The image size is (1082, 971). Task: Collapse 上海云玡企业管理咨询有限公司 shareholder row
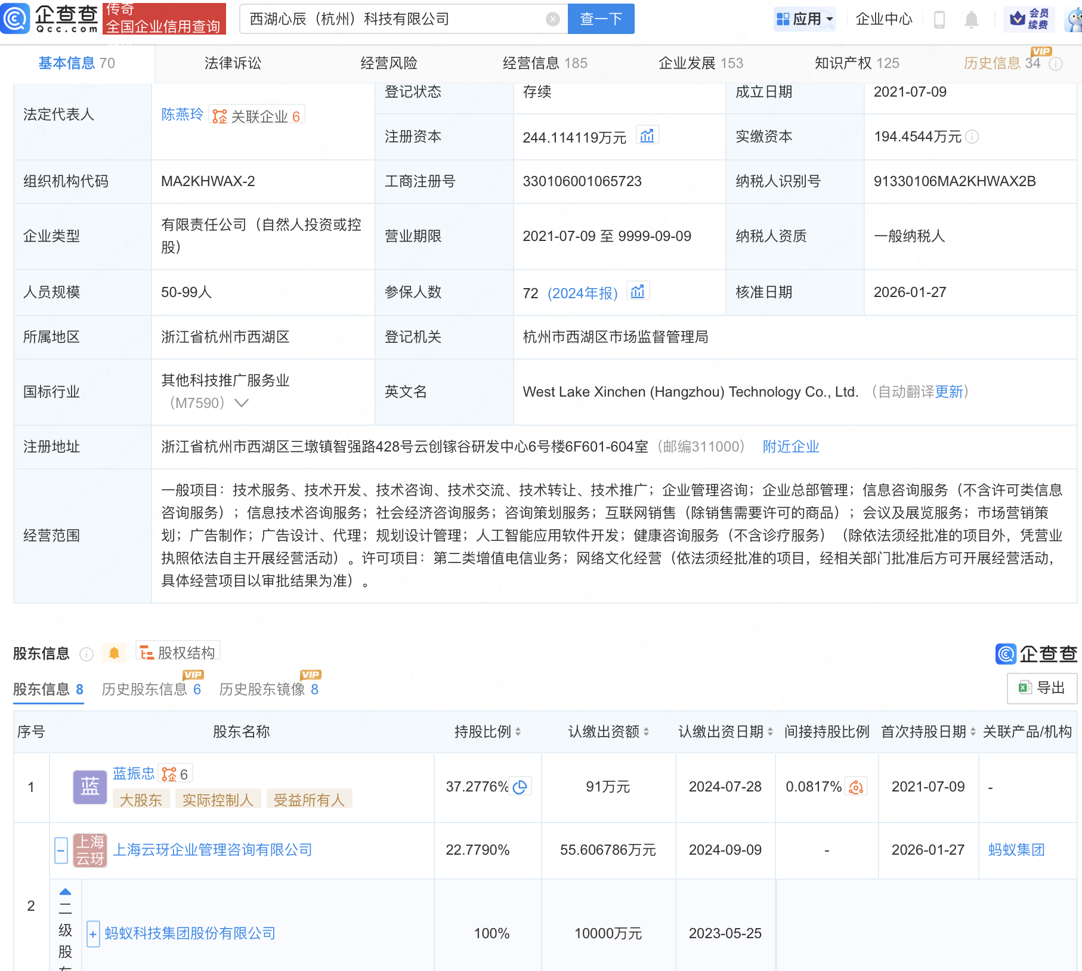pyautogui.click(x=61, y=850)
